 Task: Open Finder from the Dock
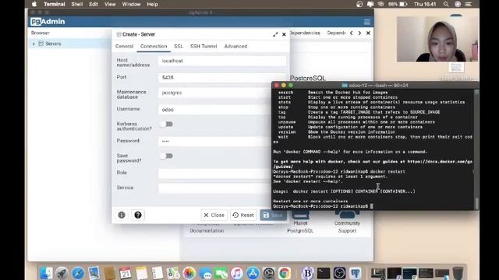46,273
